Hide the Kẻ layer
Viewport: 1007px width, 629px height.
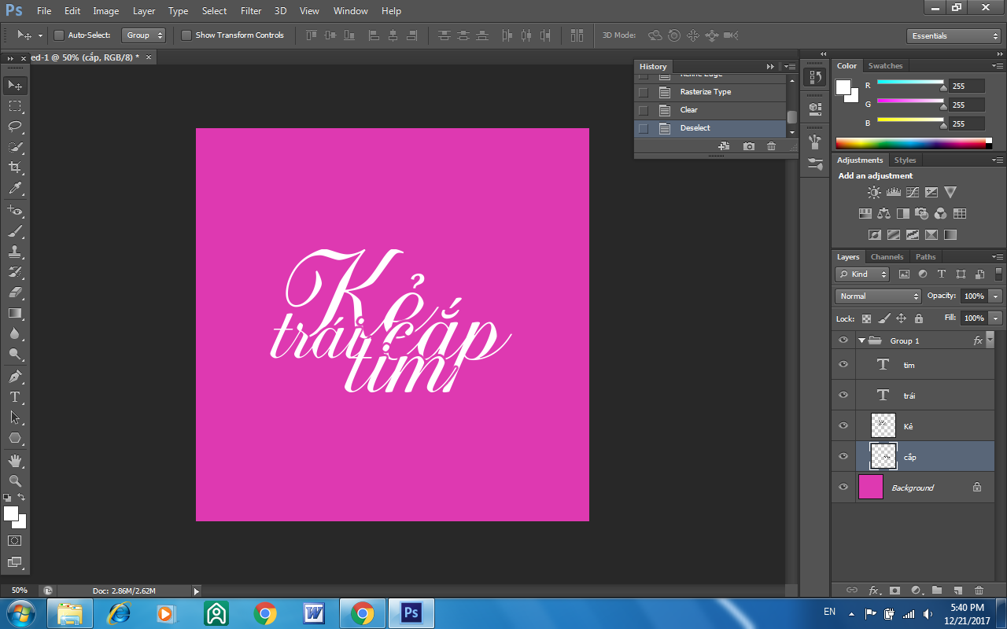843,425
